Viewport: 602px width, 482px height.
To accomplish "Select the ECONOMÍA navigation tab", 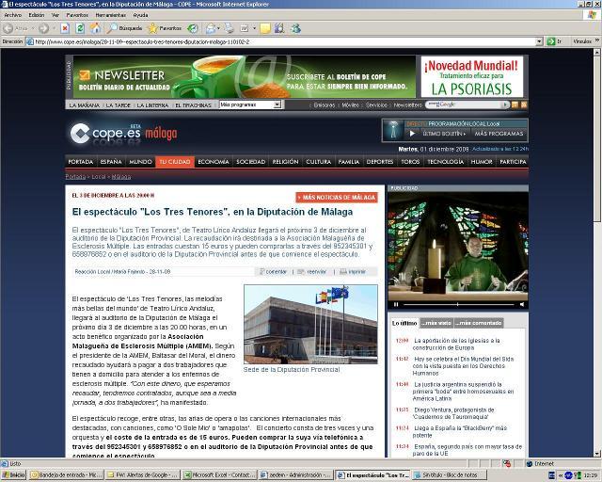I will tap(214, 162).
